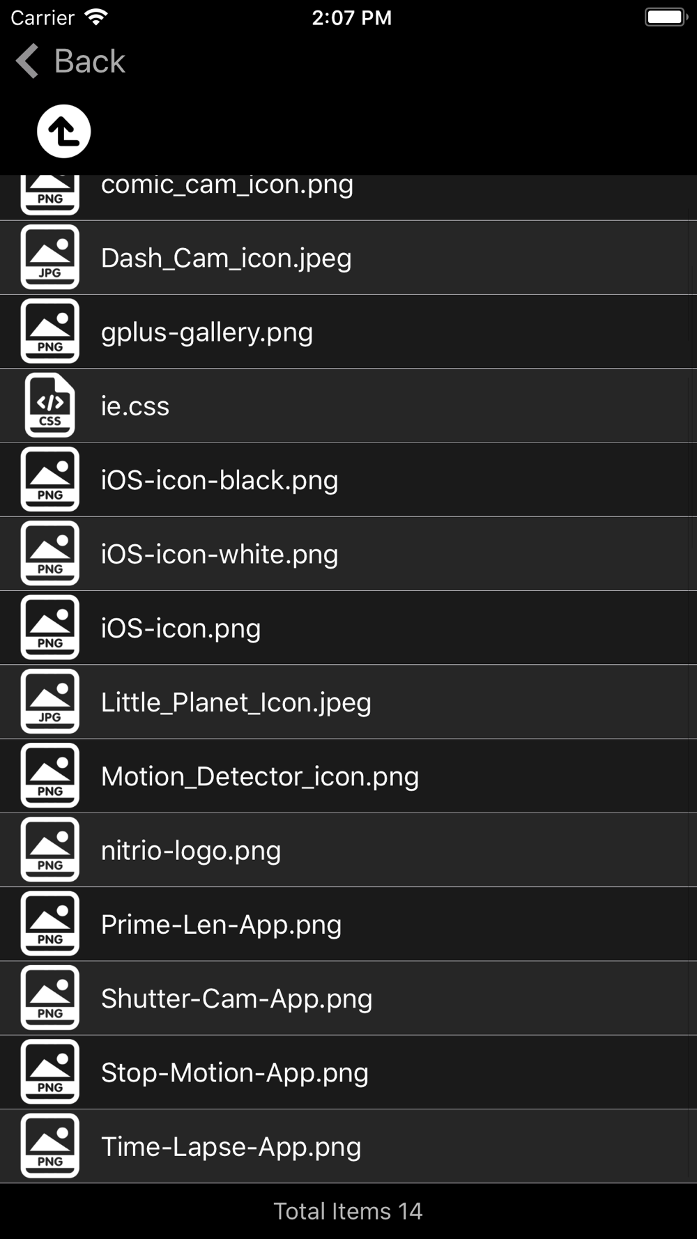The width and height of the screenshot is (697, 1239).
Task: Click the PNG icon beside nitrio-logo.png
Action: point(50,849)
